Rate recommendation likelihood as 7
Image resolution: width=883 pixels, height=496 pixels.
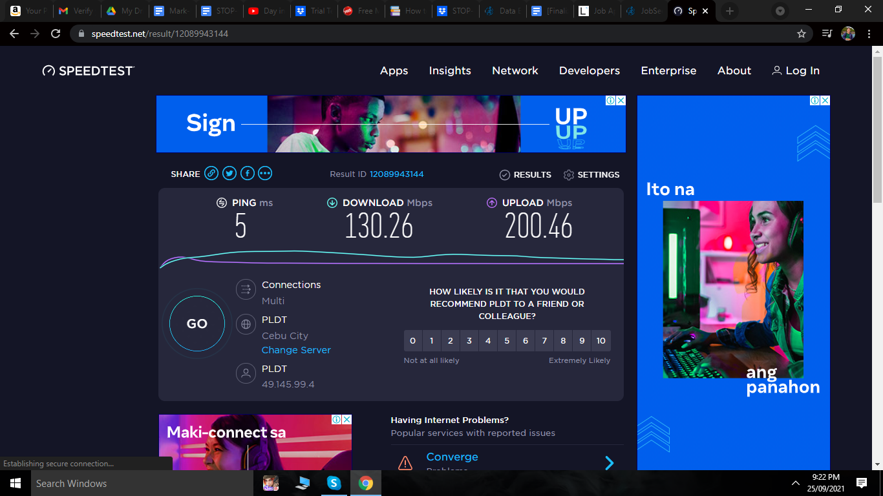(x=544, y=341)
